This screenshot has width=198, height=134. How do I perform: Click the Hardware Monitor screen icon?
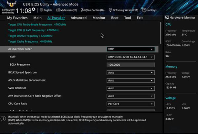(167, 17)
